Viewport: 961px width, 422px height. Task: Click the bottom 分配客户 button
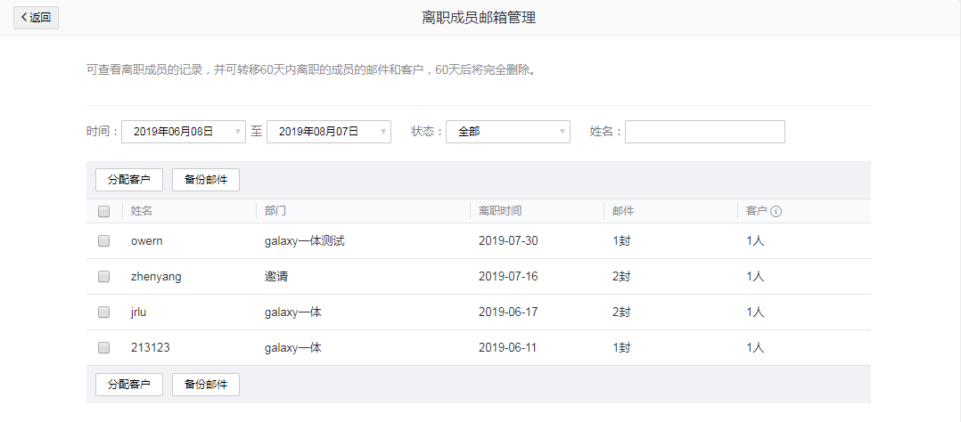[x=128, y=385]
